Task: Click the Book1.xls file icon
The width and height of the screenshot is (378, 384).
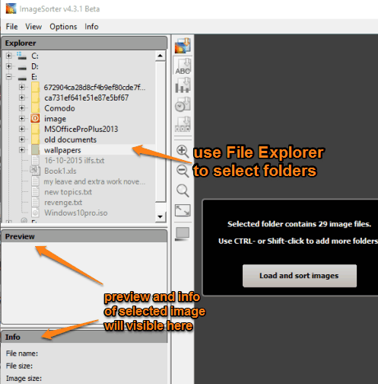Action: [x=35, y=171]
